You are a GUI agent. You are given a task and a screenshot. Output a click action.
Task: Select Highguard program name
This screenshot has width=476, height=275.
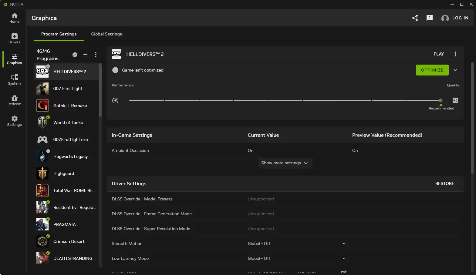click(64, 173)
